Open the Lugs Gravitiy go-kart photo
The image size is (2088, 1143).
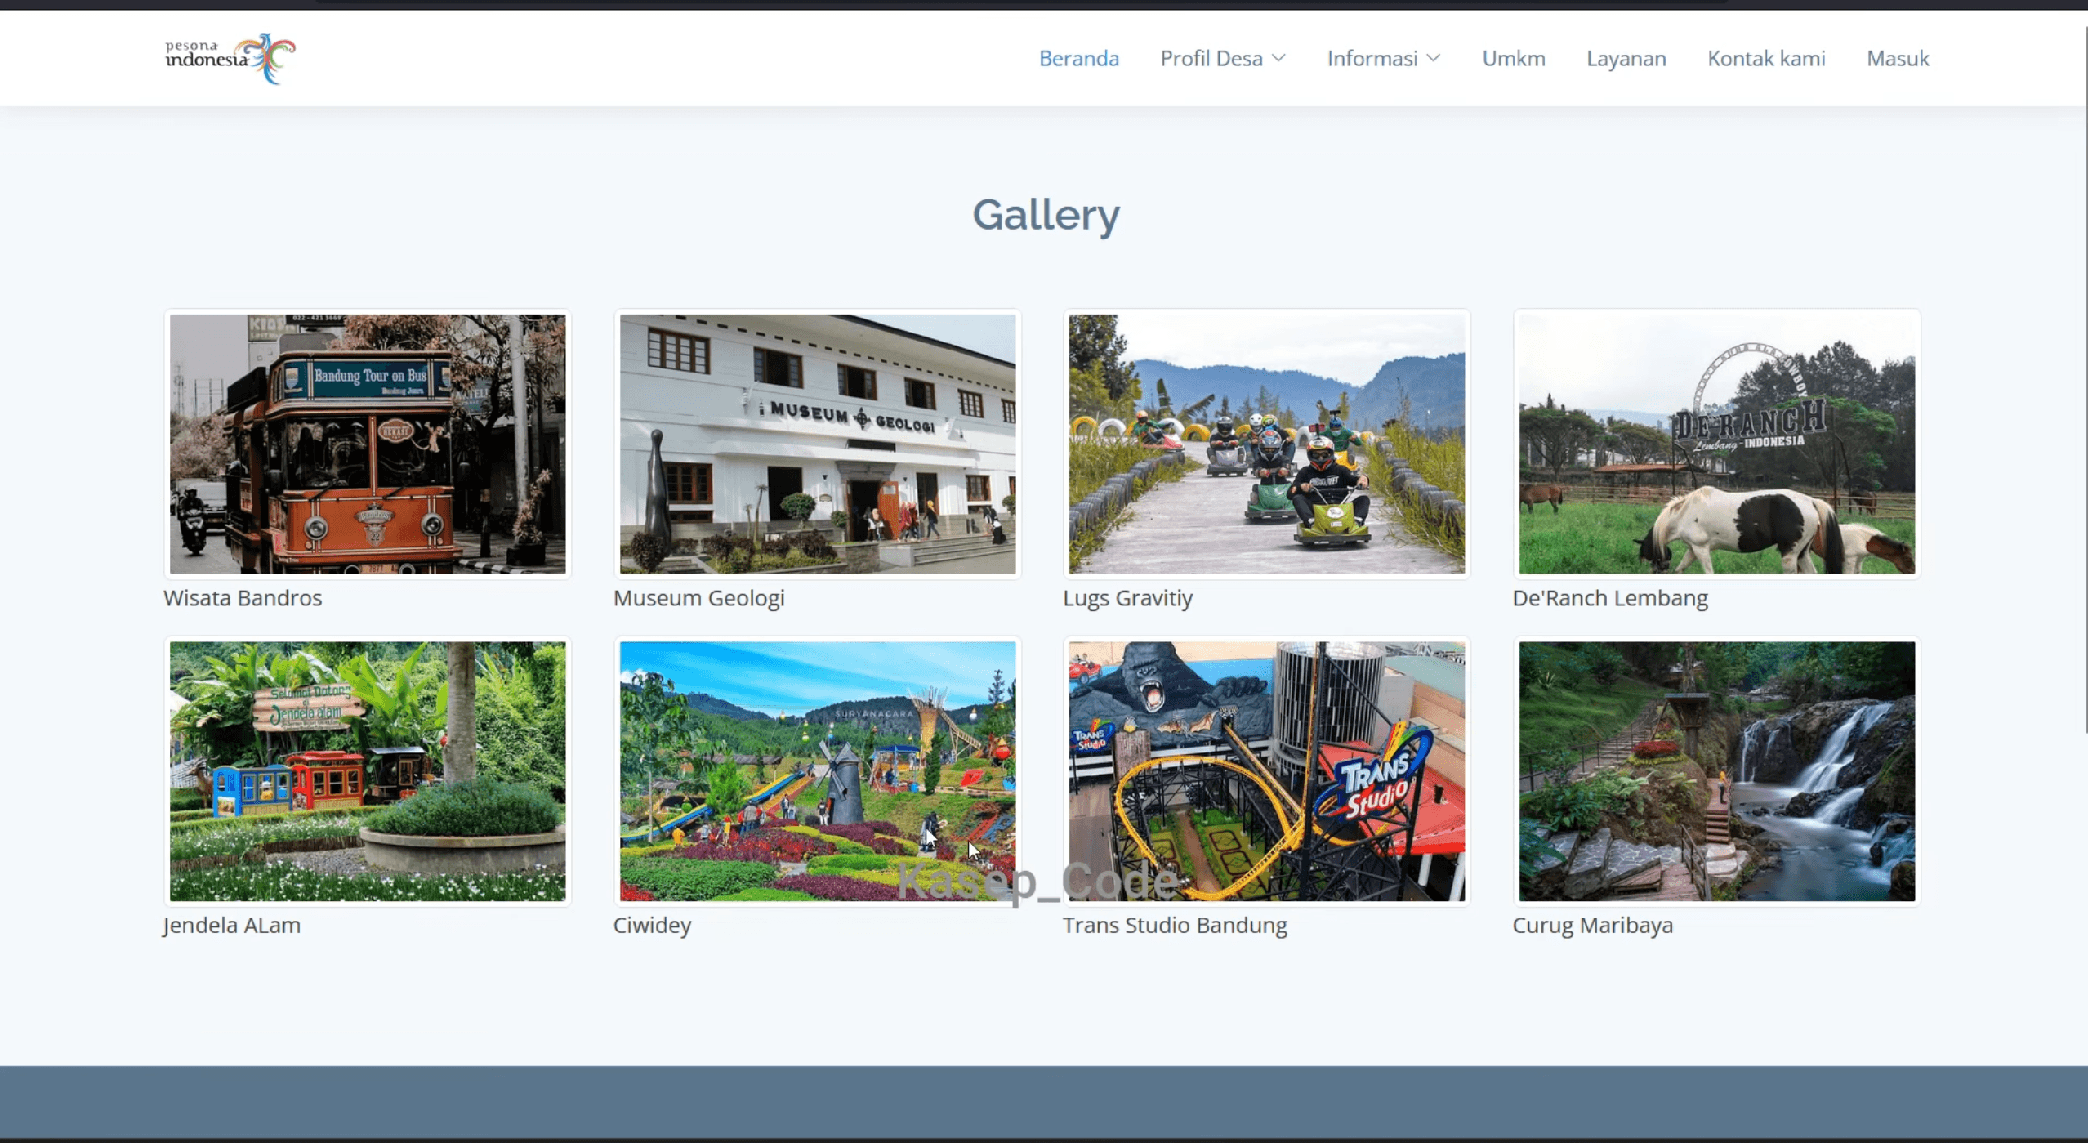[1267, 444]
